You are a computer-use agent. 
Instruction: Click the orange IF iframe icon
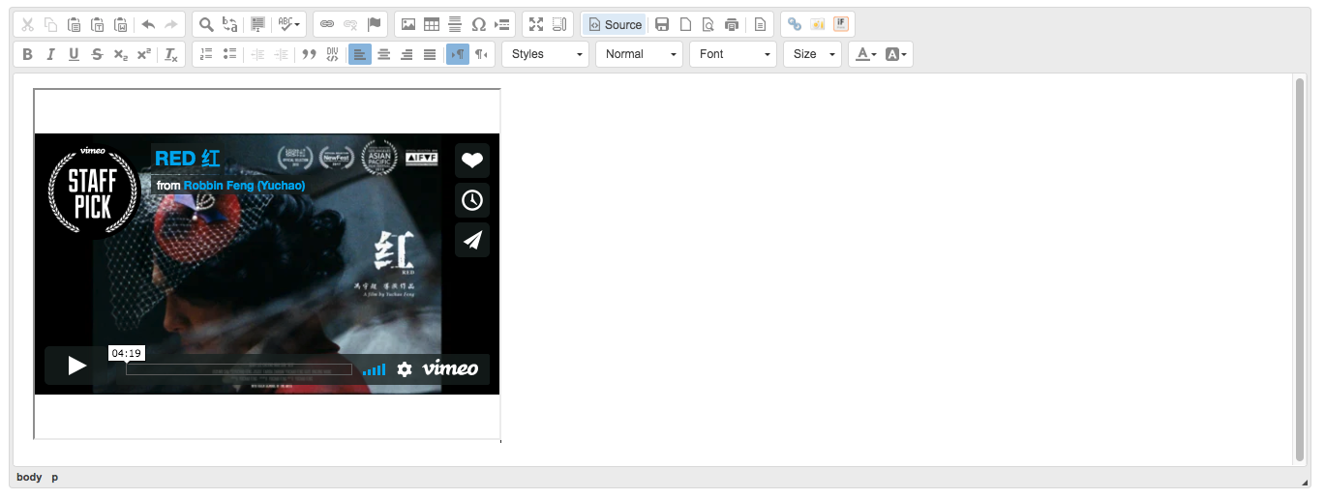click(x=841, y=24)
